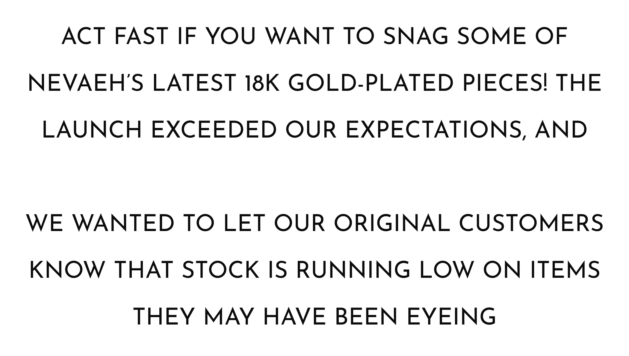Click the word "ITEMS"

coord(566,270)
